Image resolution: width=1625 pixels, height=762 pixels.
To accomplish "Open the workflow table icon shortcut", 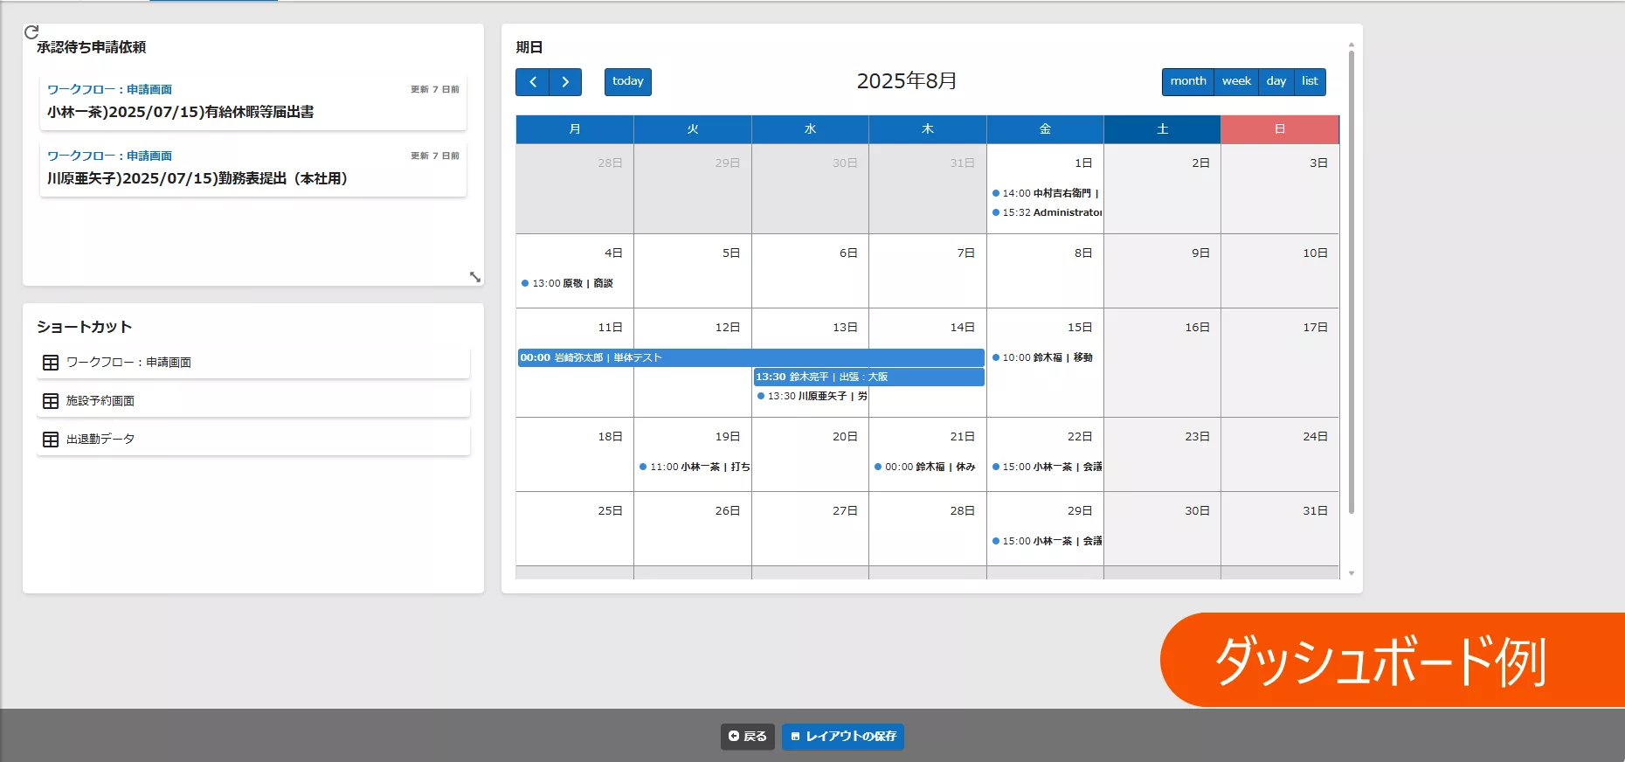I will [x=51, y=362].
